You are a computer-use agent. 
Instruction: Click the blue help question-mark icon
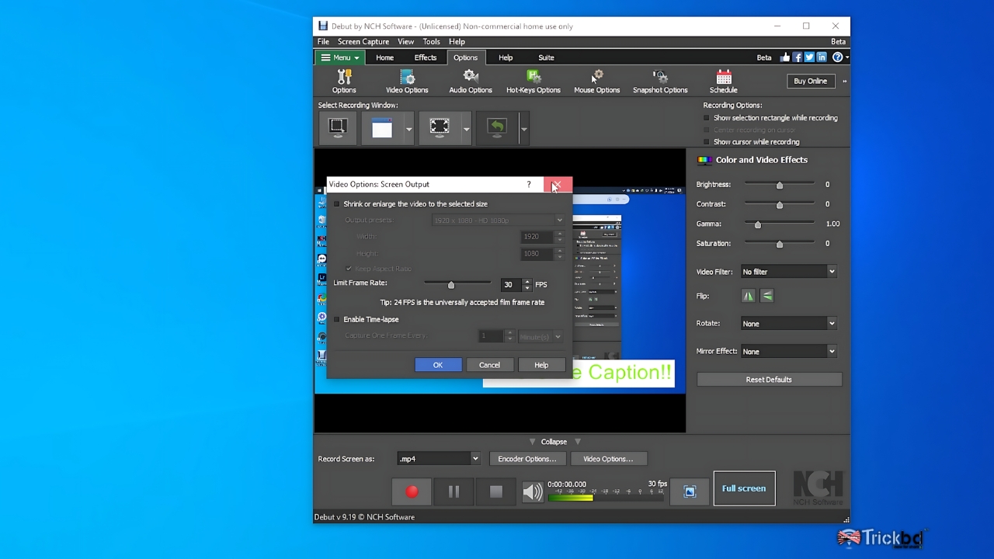coord(837,57)
